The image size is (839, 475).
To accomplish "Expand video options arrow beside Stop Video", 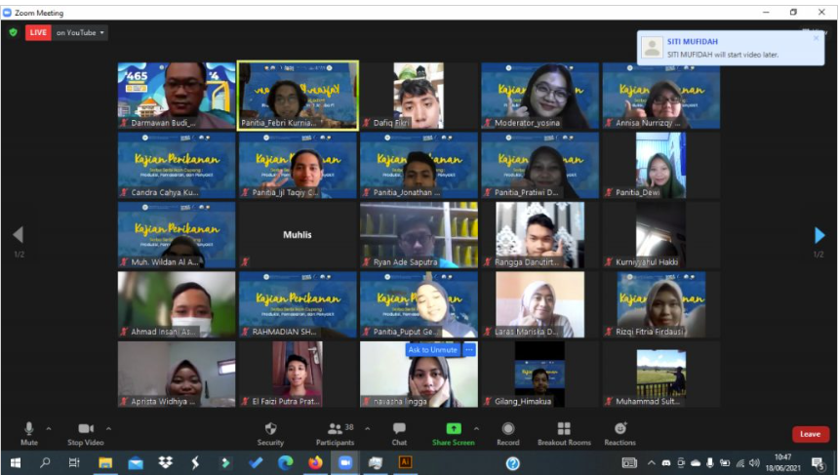I will [x=108, y=427].
